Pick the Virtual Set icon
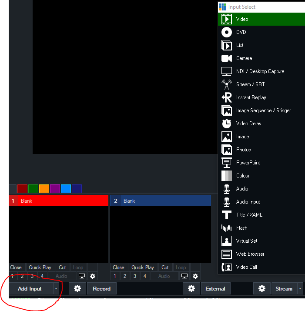This screenshot has width=305, height=311. click(x=226, y=241)
